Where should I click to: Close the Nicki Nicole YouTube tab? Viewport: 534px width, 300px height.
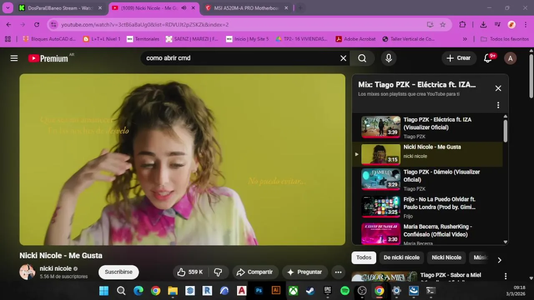pyautogui.click(x=193, y=8)
